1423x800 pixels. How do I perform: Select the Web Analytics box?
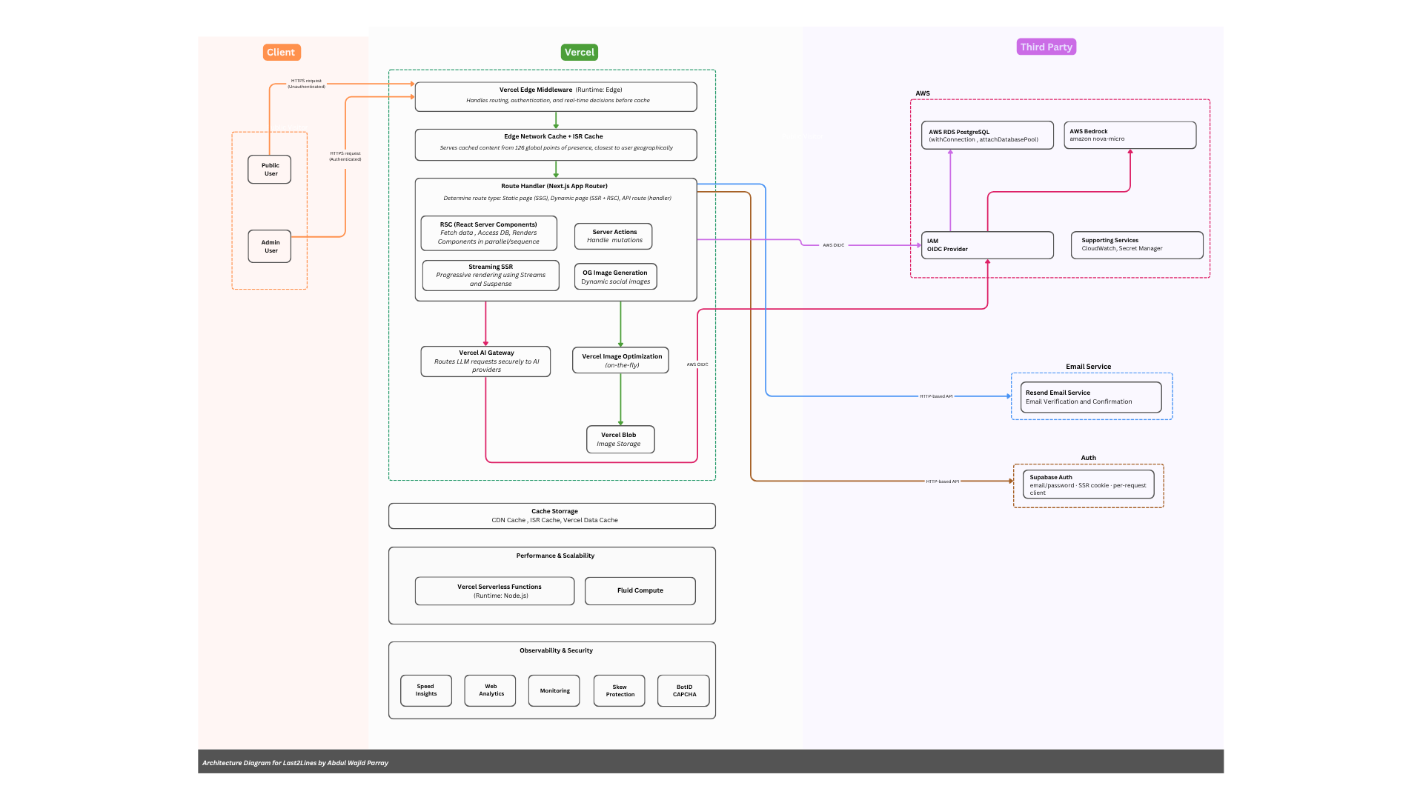click(x=490, y=690)
